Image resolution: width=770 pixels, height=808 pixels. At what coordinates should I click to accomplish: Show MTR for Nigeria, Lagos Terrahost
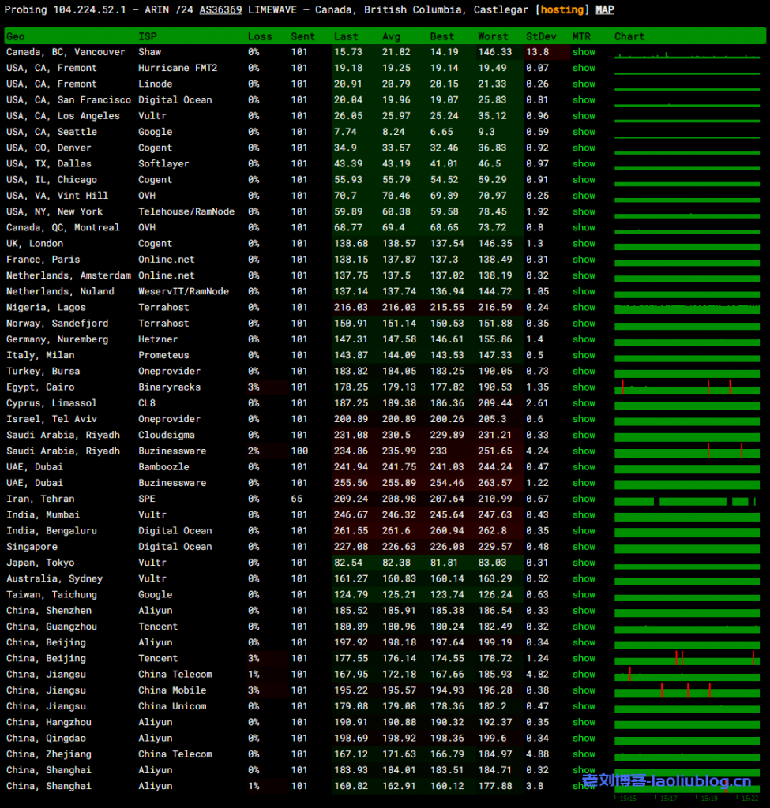coord(584,308)
